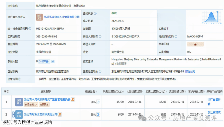
Task: Open 浙江省国资委 related product link
Action: point(214,102)
